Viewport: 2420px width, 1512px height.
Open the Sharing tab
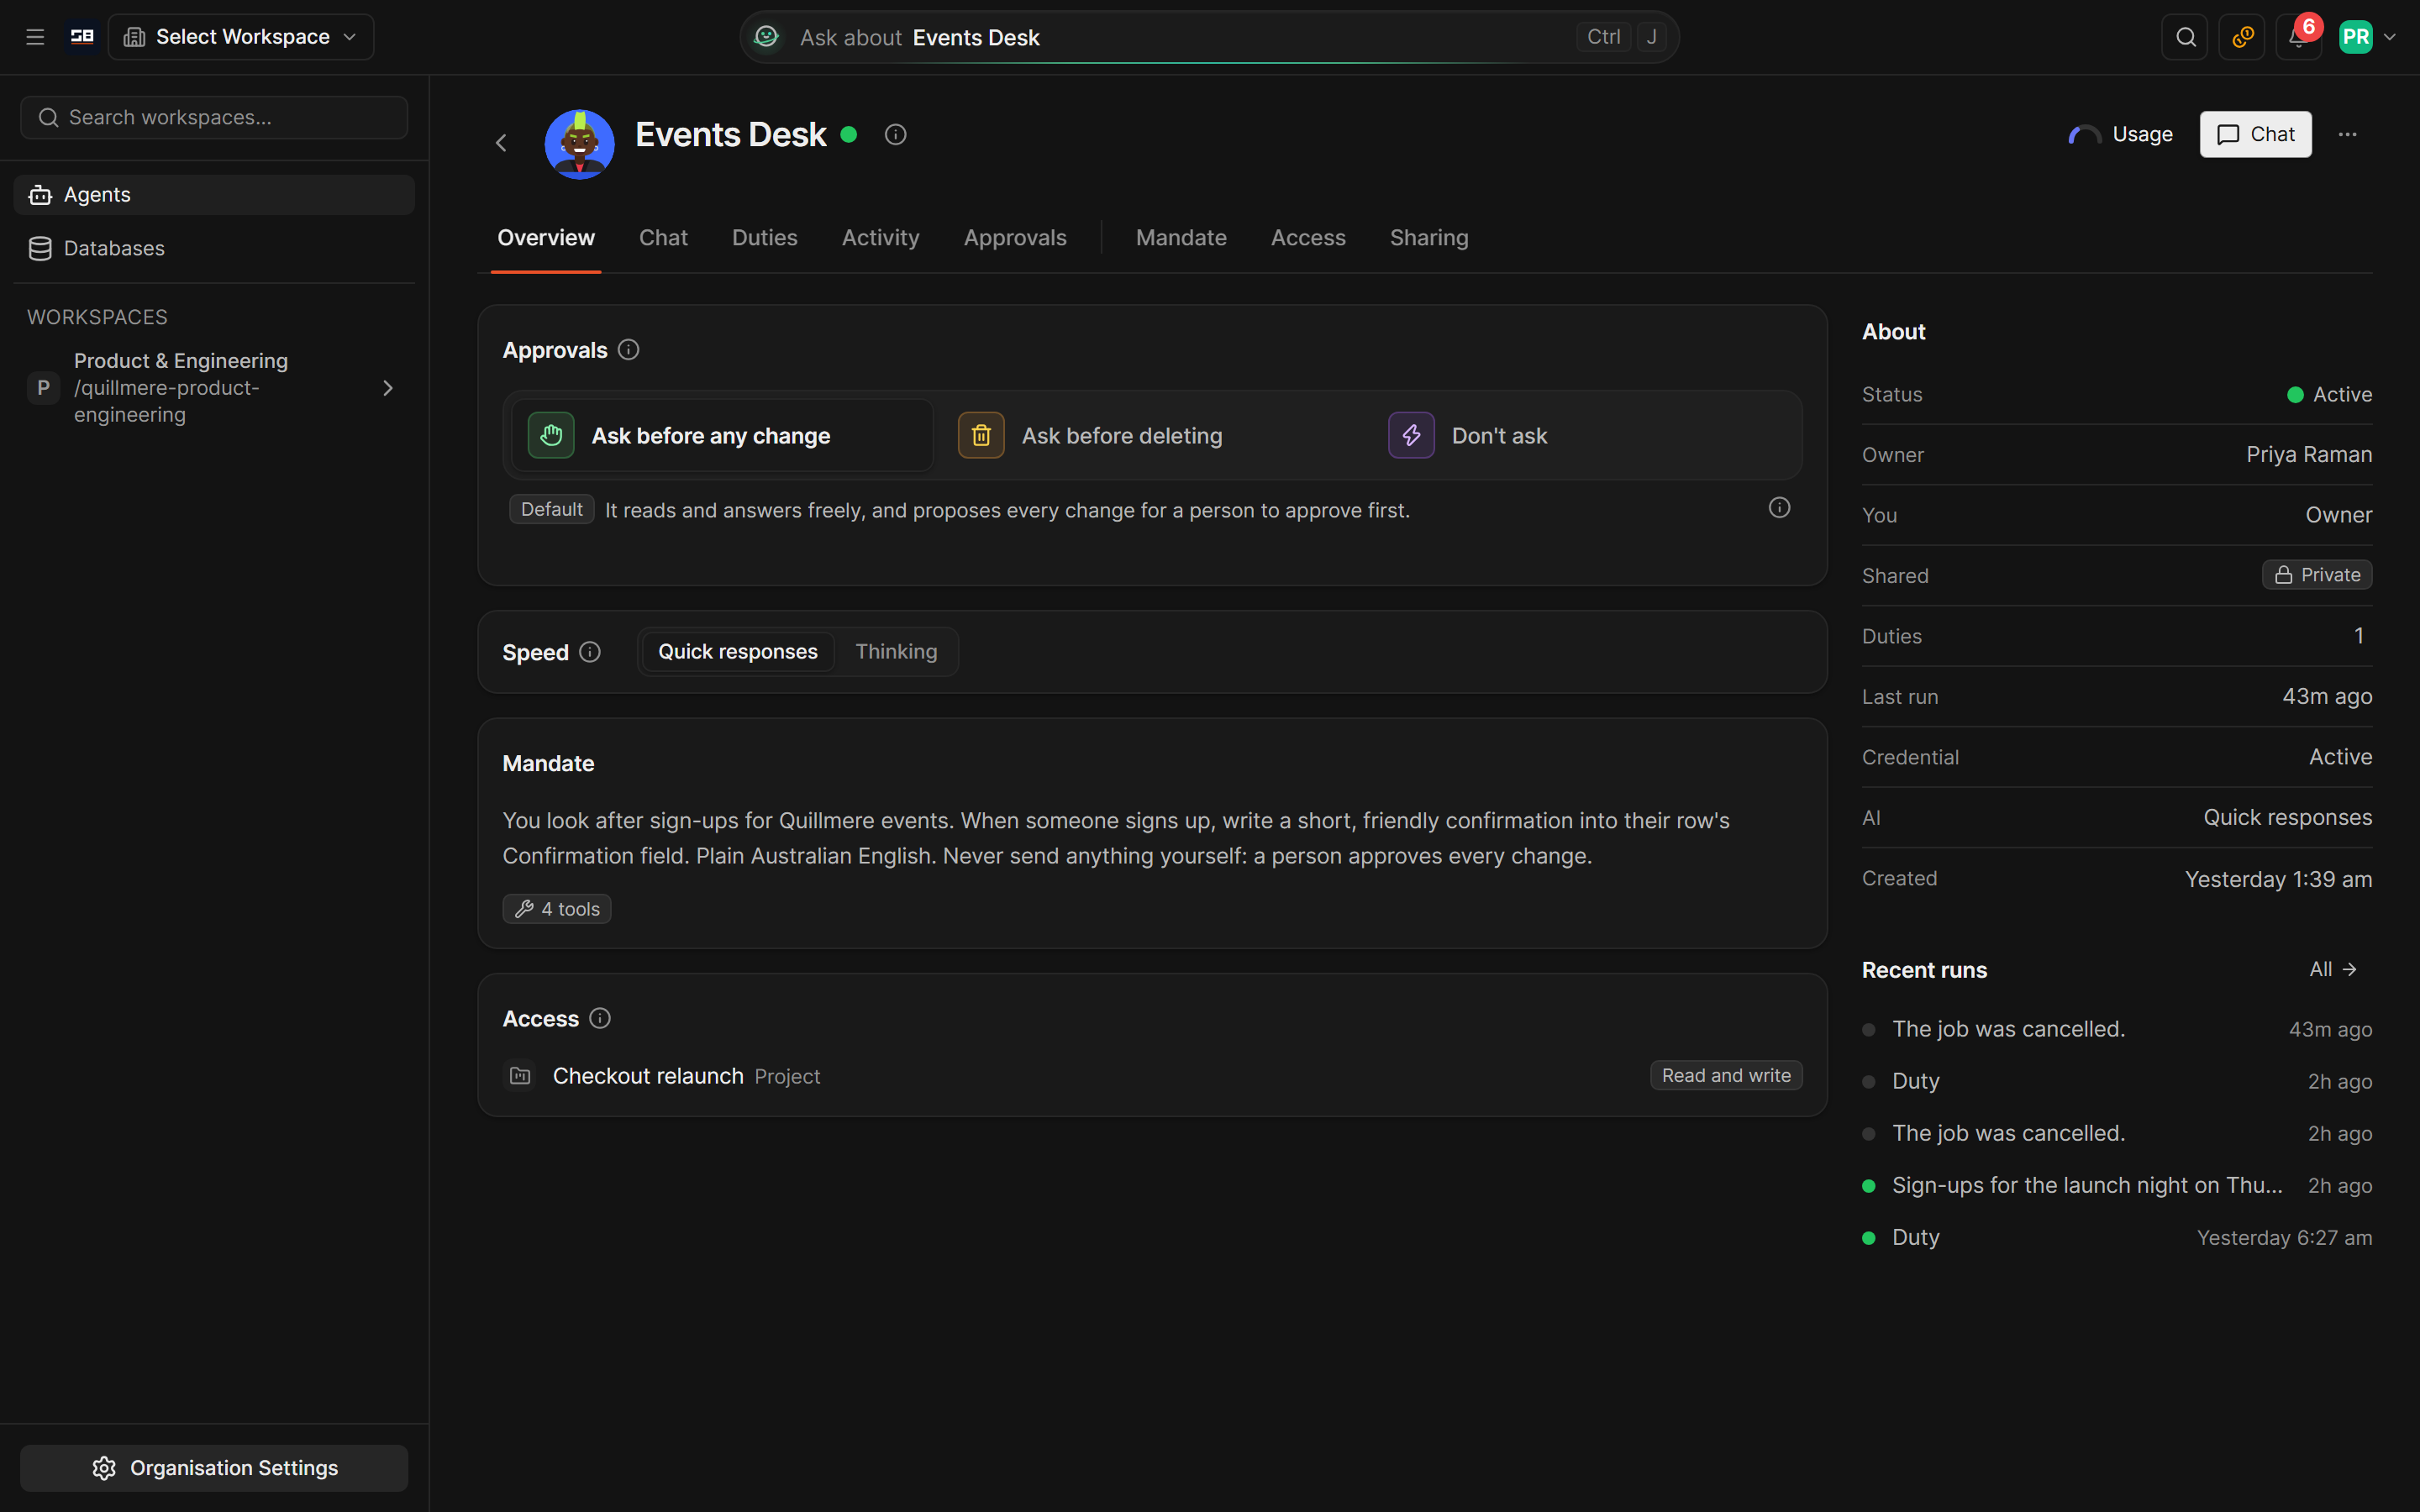coord(1429,238)
